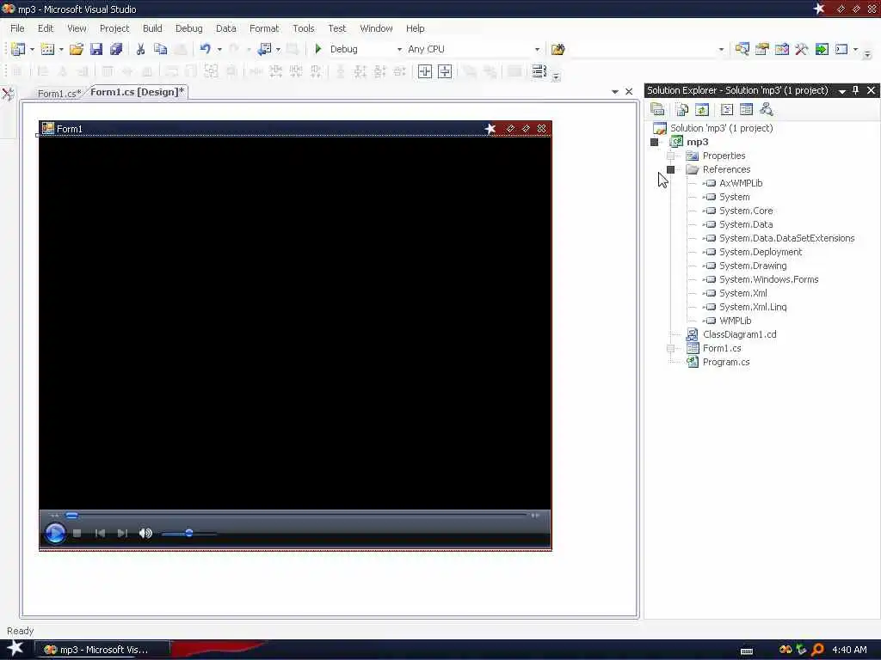This screenshot has height=660, width=881.
Task: Click the media player seek bar handle
Action: 72,516
